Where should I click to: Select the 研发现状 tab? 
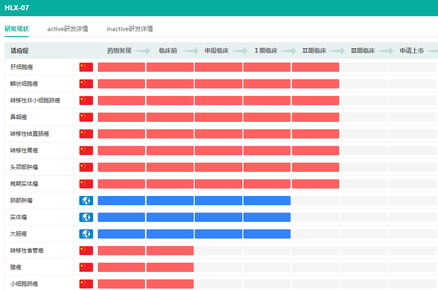pos(17,29)
